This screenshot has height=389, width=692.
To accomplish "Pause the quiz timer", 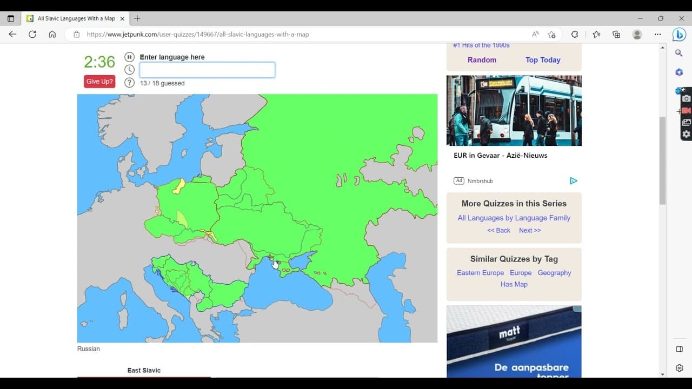I will click(129, 57).
